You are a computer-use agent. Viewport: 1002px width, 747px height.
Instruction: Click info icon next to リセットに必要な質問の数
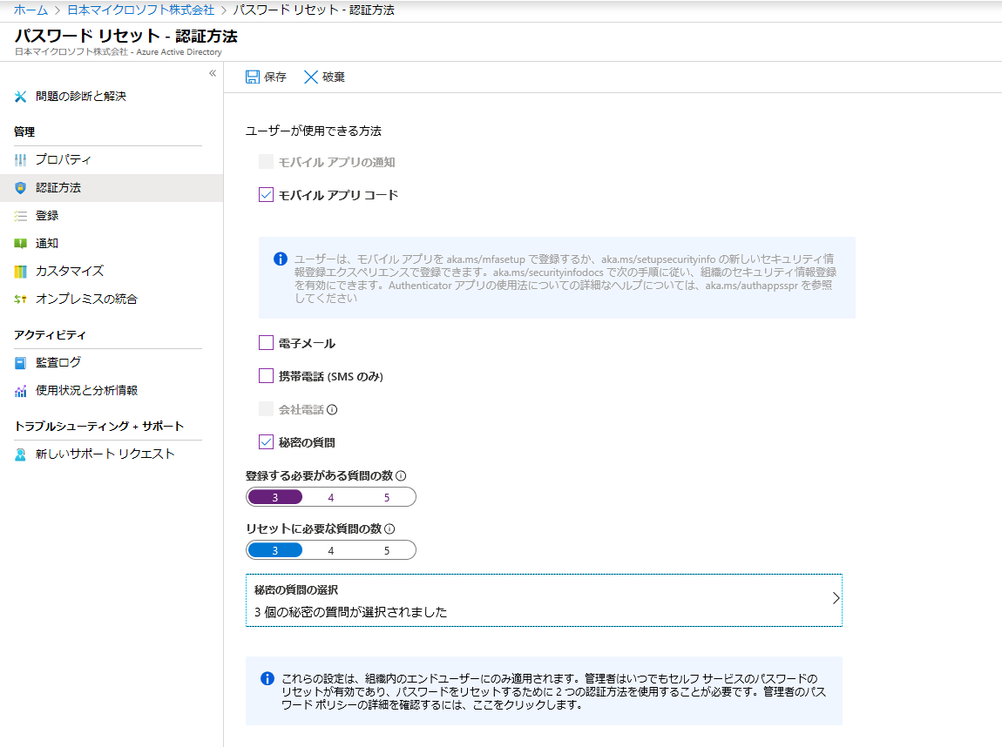pyautogui.click(x=389, y=528)
